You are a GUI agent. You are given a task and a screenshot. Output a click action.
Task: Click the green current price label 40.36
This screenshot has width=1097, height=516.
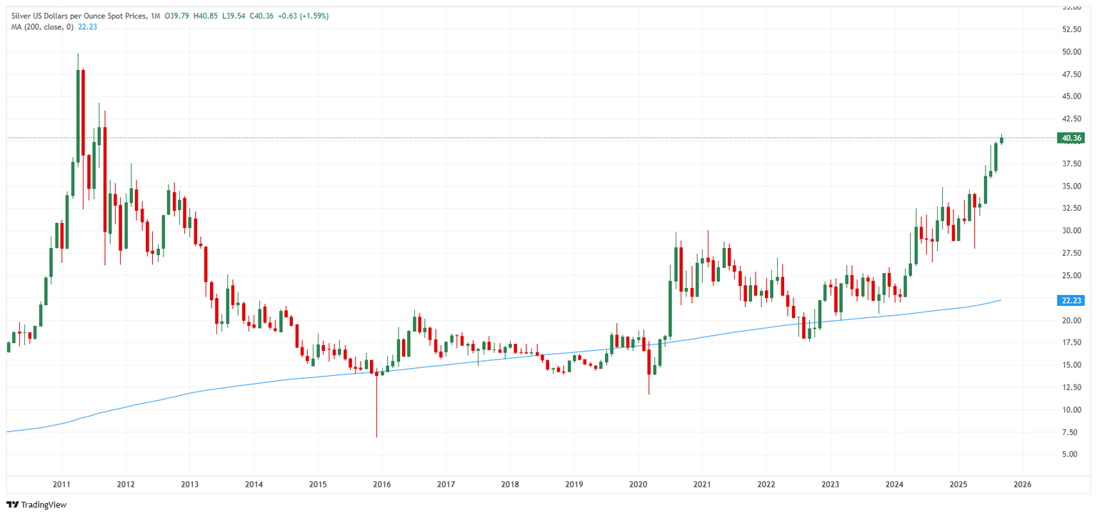1071,138
